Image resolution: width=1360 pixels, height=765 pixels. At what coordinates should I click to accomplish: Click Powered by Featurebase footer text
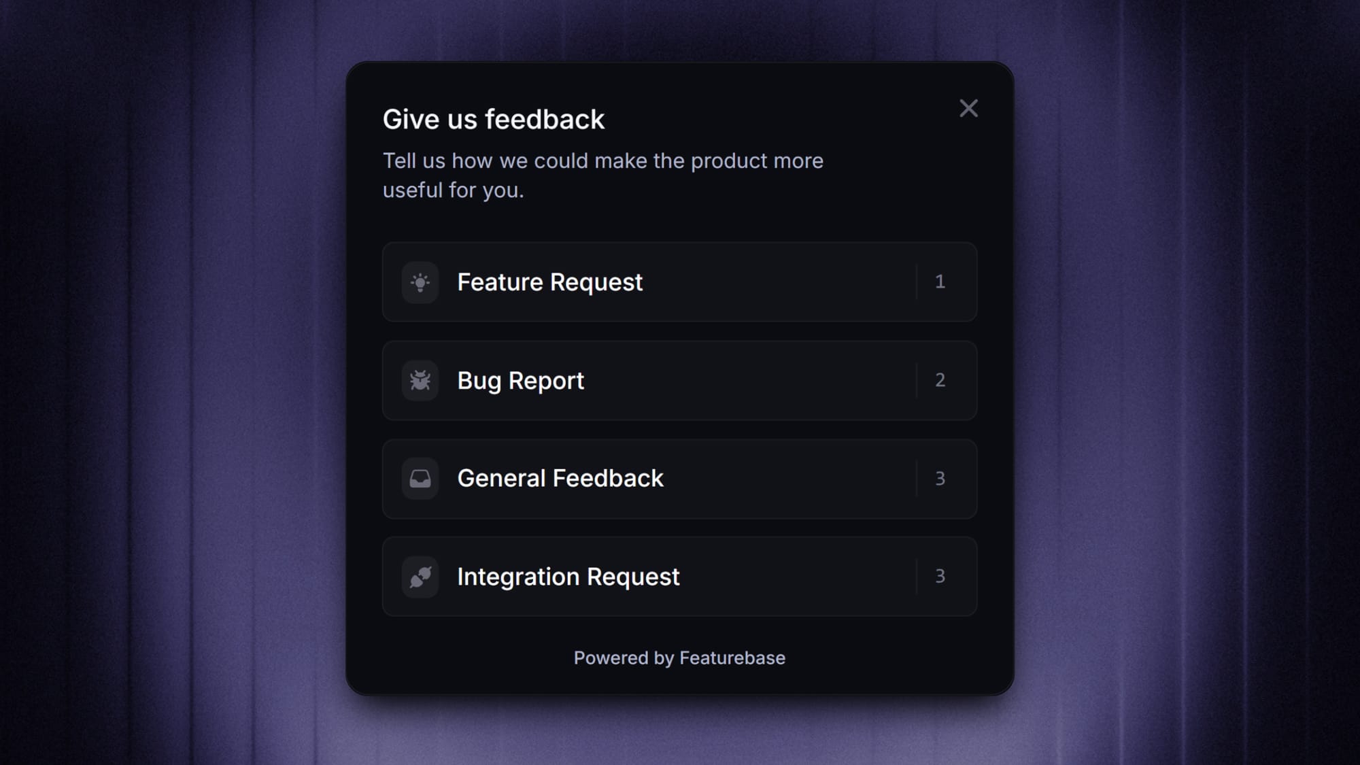[x=679, y=658]
